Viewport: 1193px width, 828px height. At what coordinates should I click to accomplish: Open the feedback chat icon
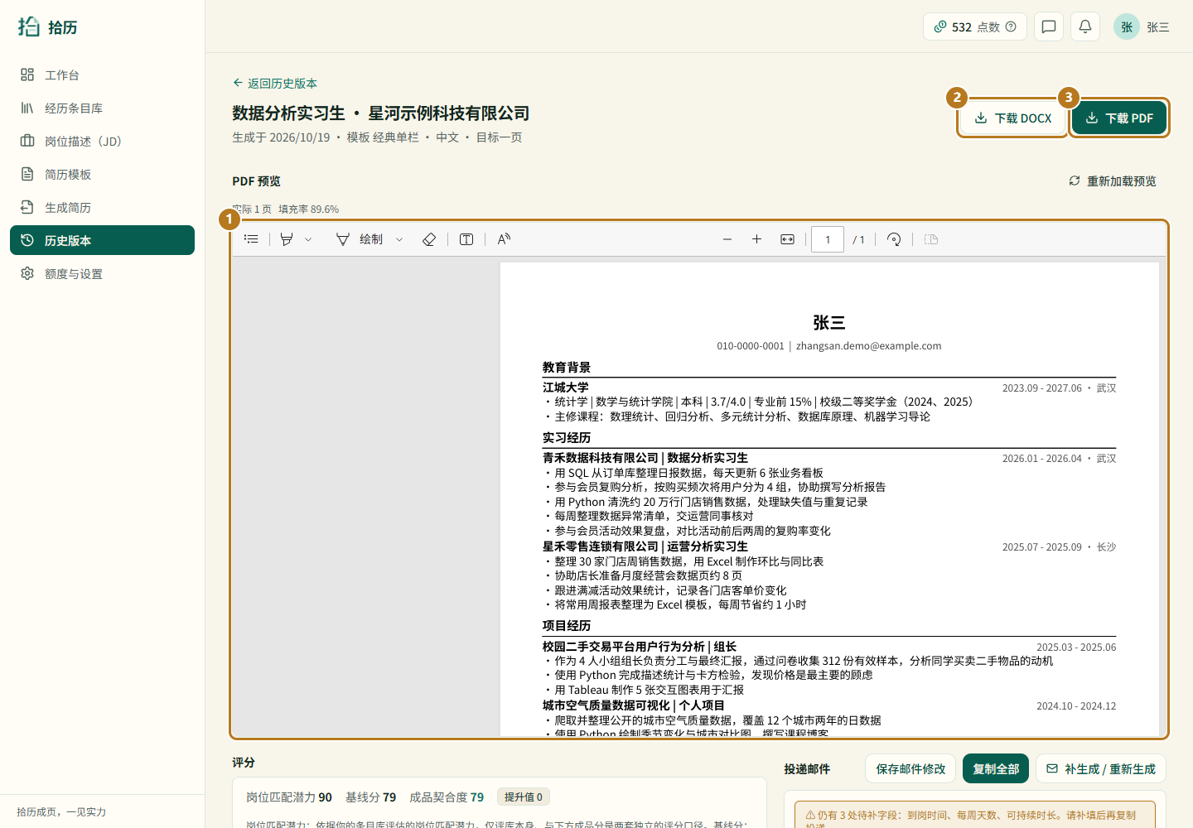(x=1049, y=26)
